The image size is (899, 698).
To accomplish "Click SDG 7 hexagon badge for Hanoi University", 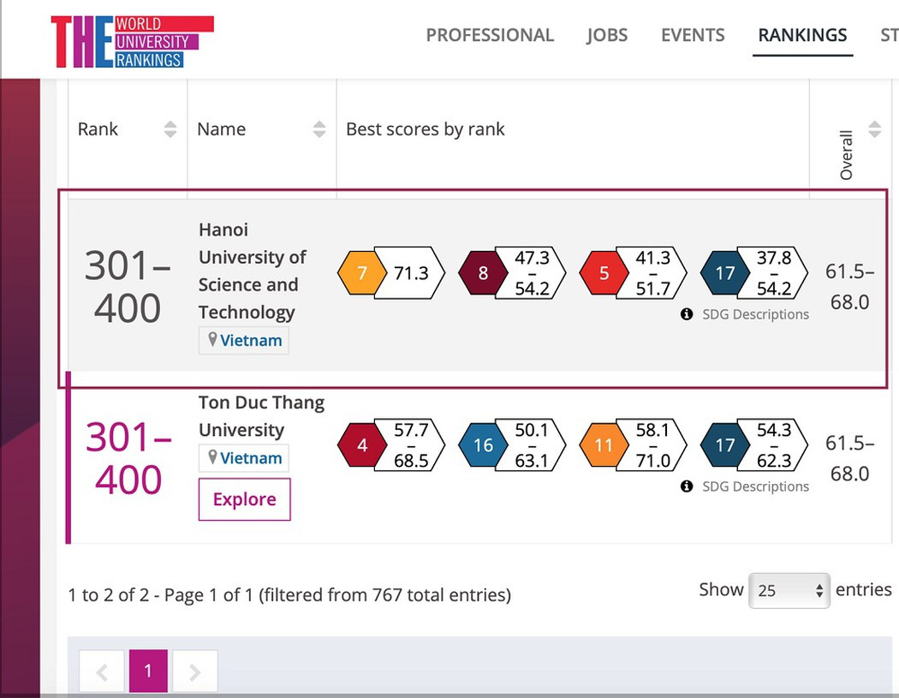I will 362,273.
